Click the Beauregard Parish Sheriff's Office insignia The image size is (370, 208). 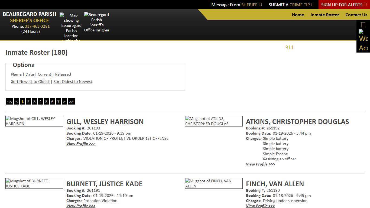[x=96, y=22]
